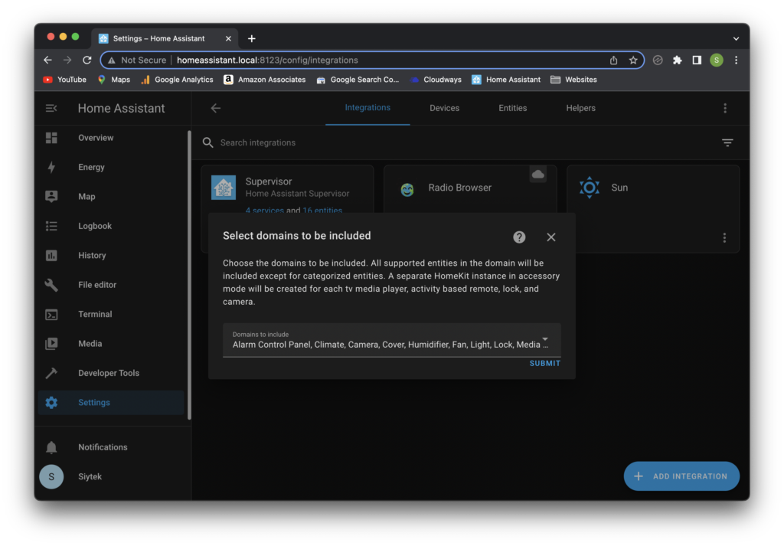Open Amazon Associates bookmark

click(x=264, y=80)
